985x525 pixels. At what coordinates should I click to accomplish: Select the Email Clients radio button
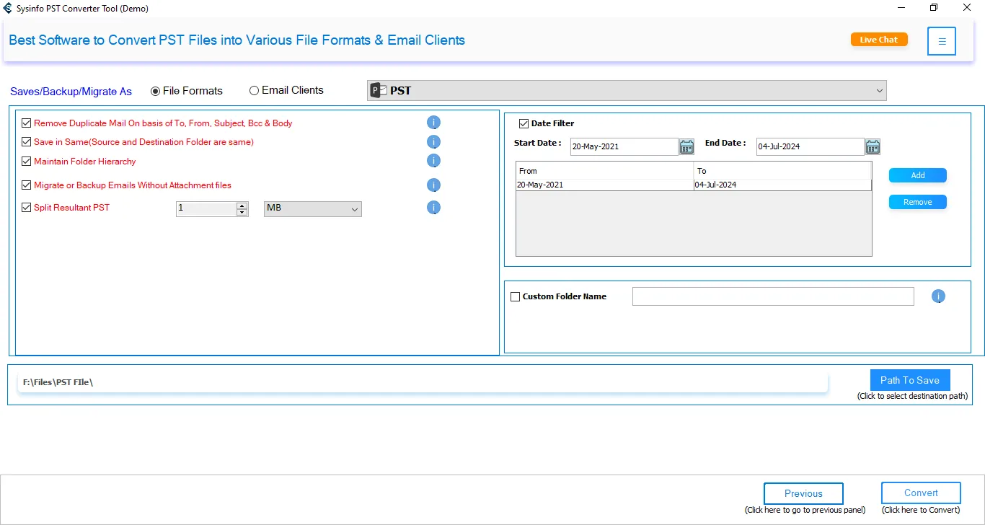254,91
